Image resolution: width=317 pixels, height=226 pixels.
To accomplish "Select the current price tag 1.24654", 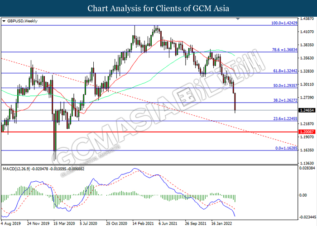I will [x=307, y=110].
